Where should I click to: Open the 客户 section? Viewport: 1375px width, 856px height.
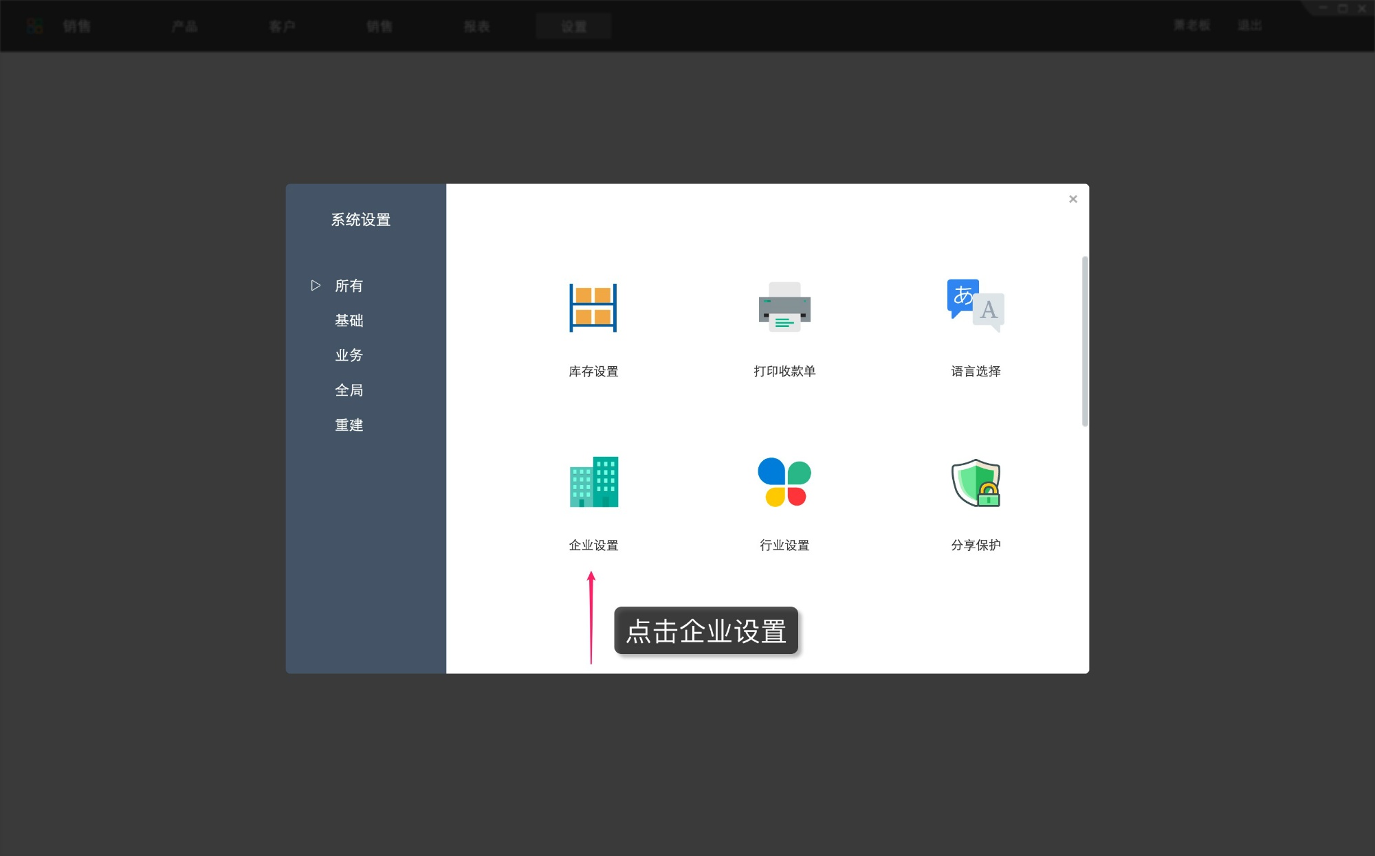pos(283,26)
